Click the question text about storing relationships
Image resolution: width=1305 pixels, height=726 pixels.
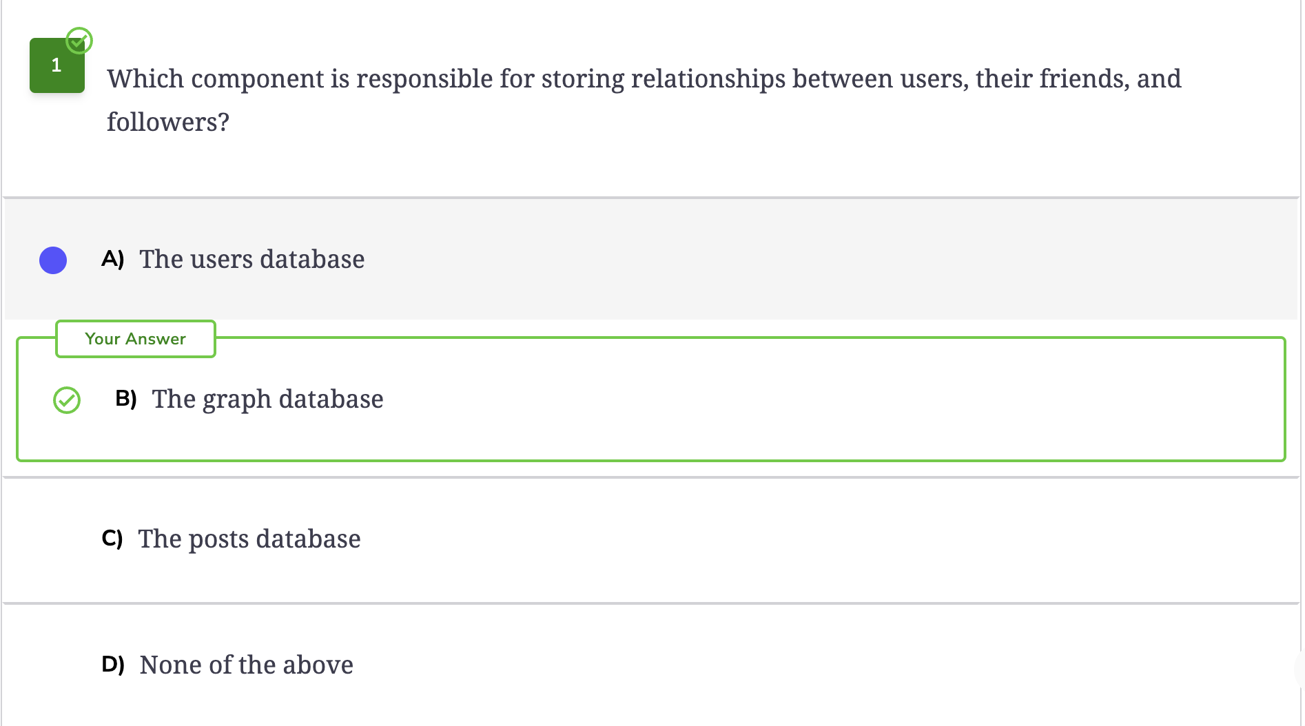pos(644,101)
